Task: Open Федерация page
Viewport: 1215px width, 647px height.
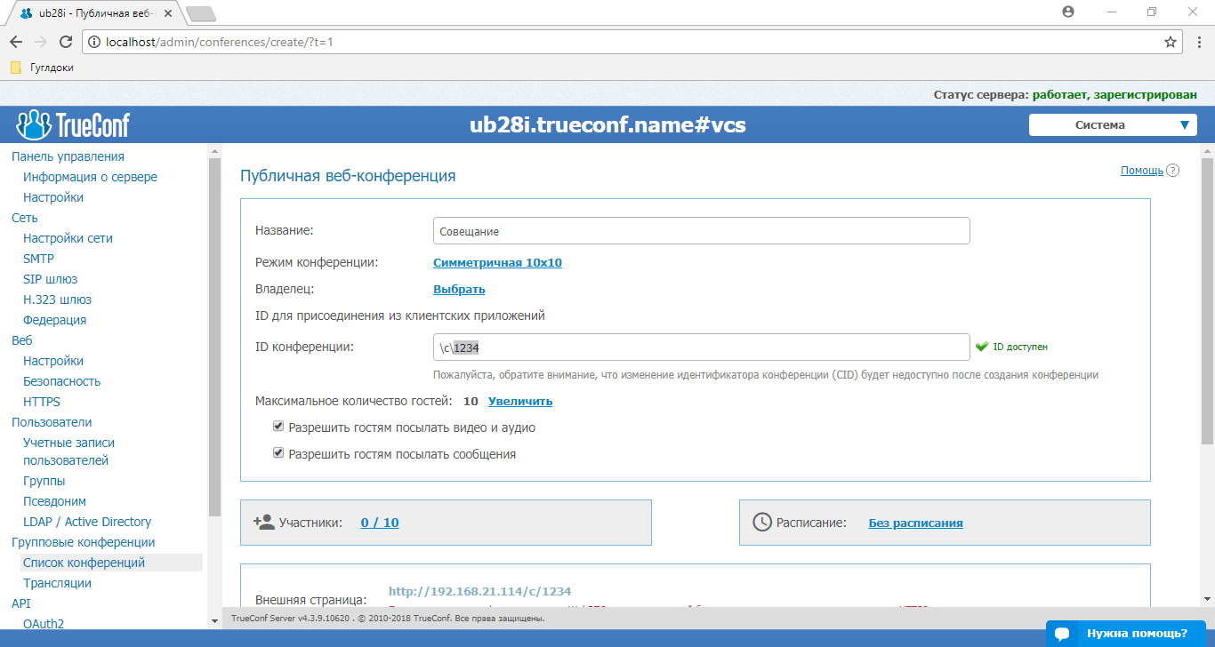Action: (x=54, y=320)
